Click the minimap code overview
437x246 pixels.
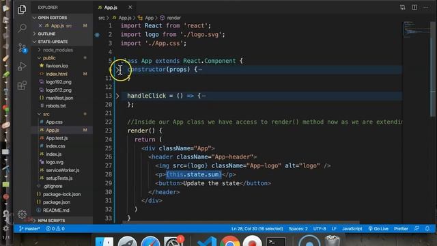click(x=417, y=29)
